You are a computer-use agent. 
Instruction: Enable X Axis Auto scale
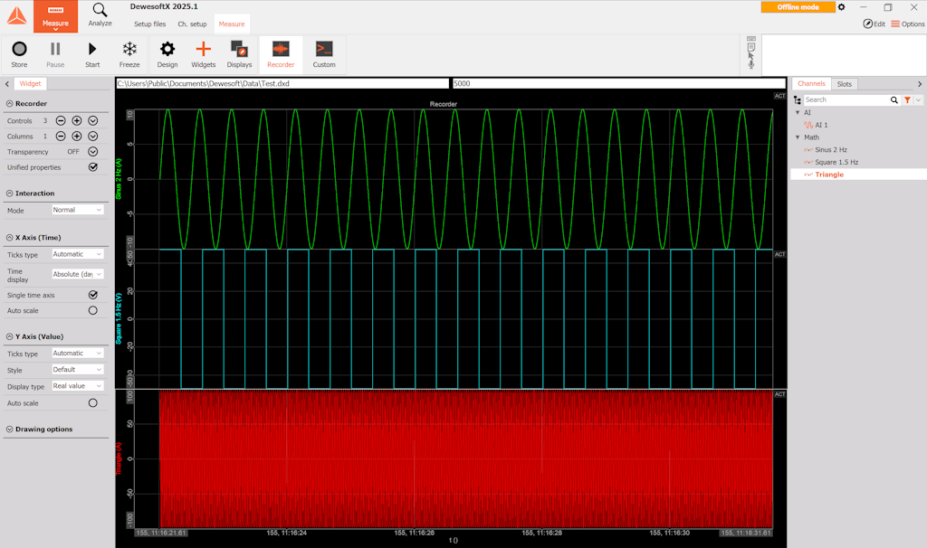click(93, 310)
